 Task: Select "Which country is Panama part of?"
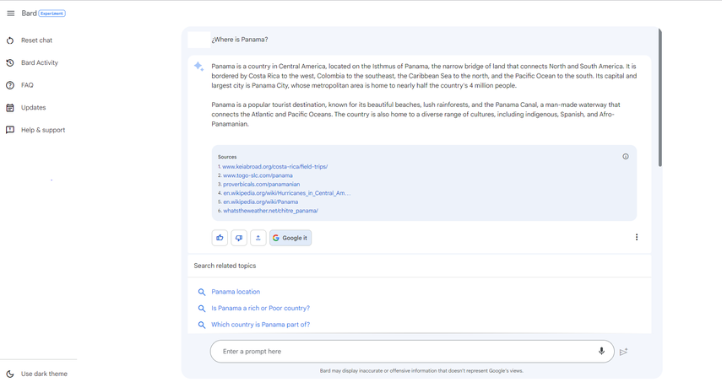click(x=260, y=325)
